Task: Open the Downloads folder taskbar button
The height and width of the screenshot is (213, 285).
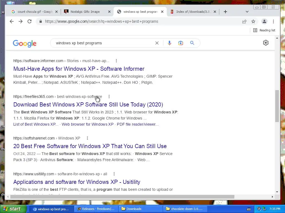Action: 140,209
